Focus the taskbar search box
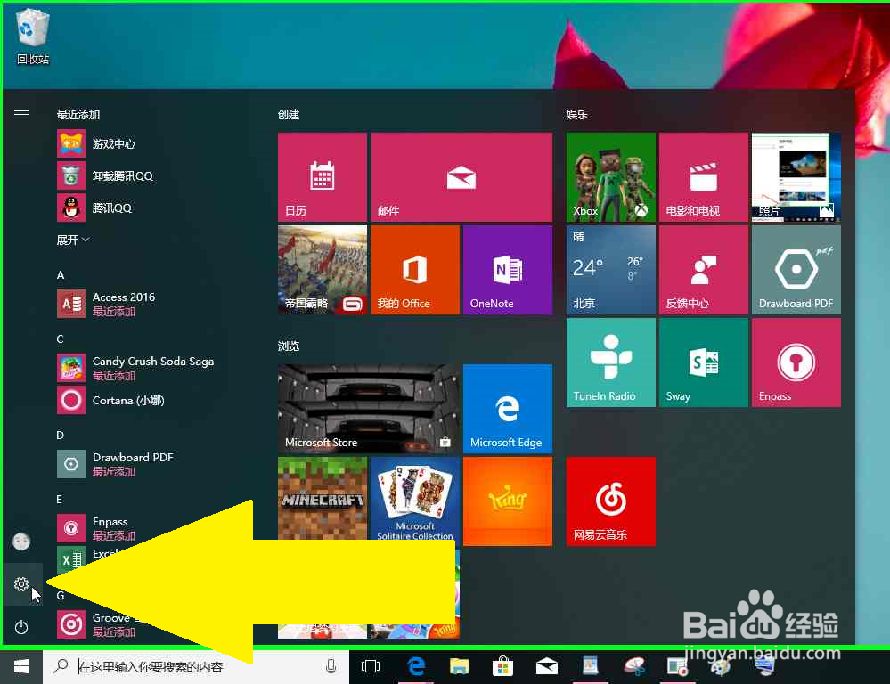The image size is (890, 684). 196,666
